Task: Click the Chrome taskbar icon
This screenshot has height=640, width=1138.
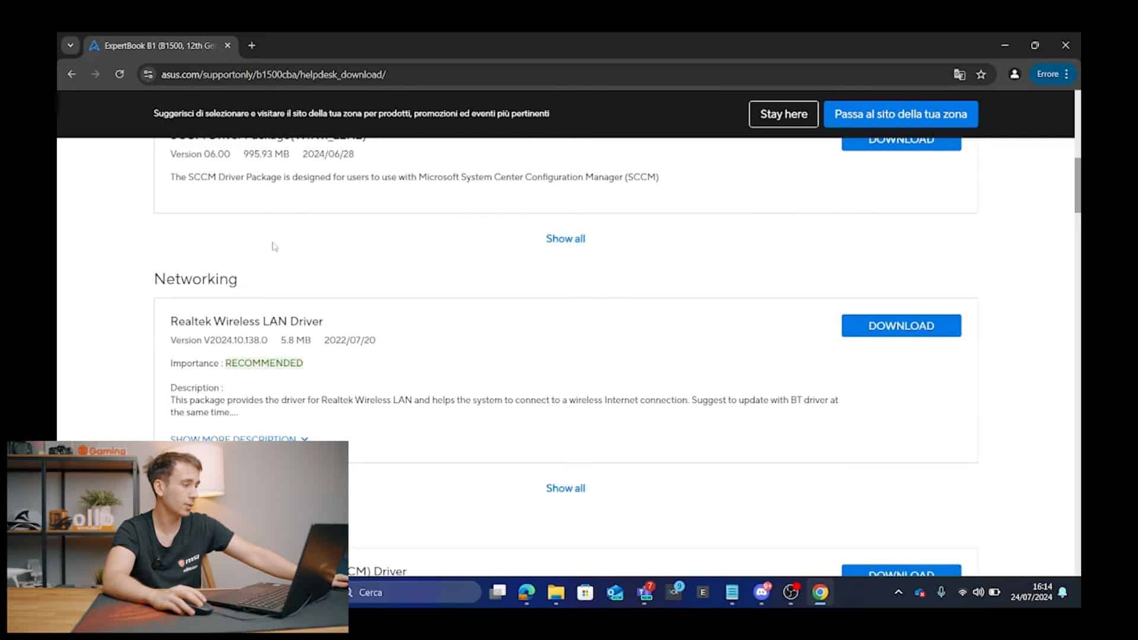Action: (820, 592)
